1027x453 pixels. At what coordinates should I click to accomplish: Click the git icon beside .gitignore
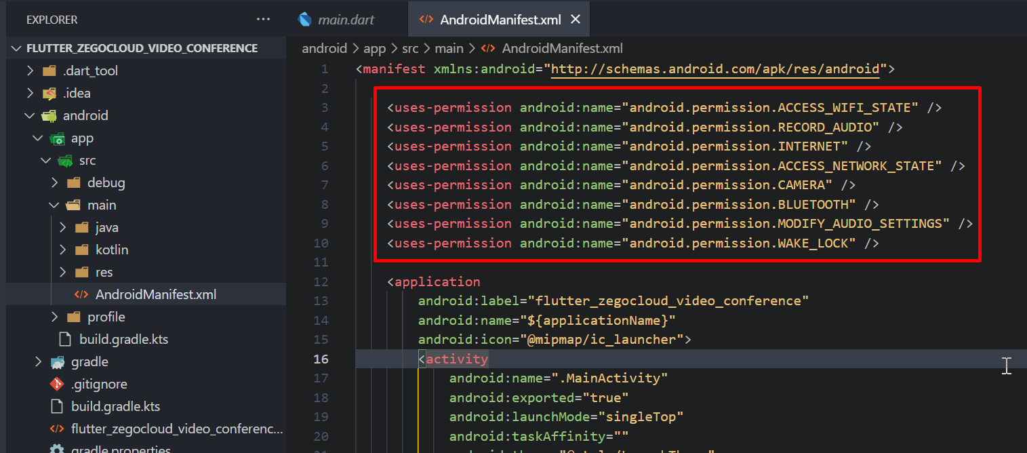click(57, 384)
